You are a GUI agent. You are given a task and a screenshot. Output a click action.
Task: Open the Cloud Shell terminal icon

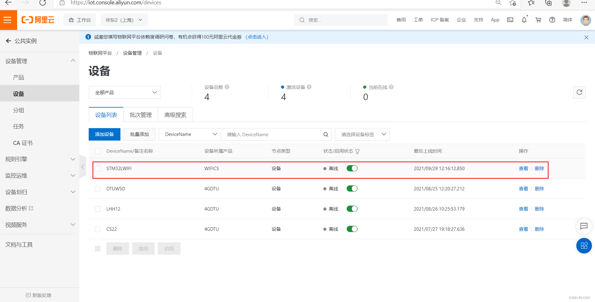pyautogui.click(x=510, y=20)
